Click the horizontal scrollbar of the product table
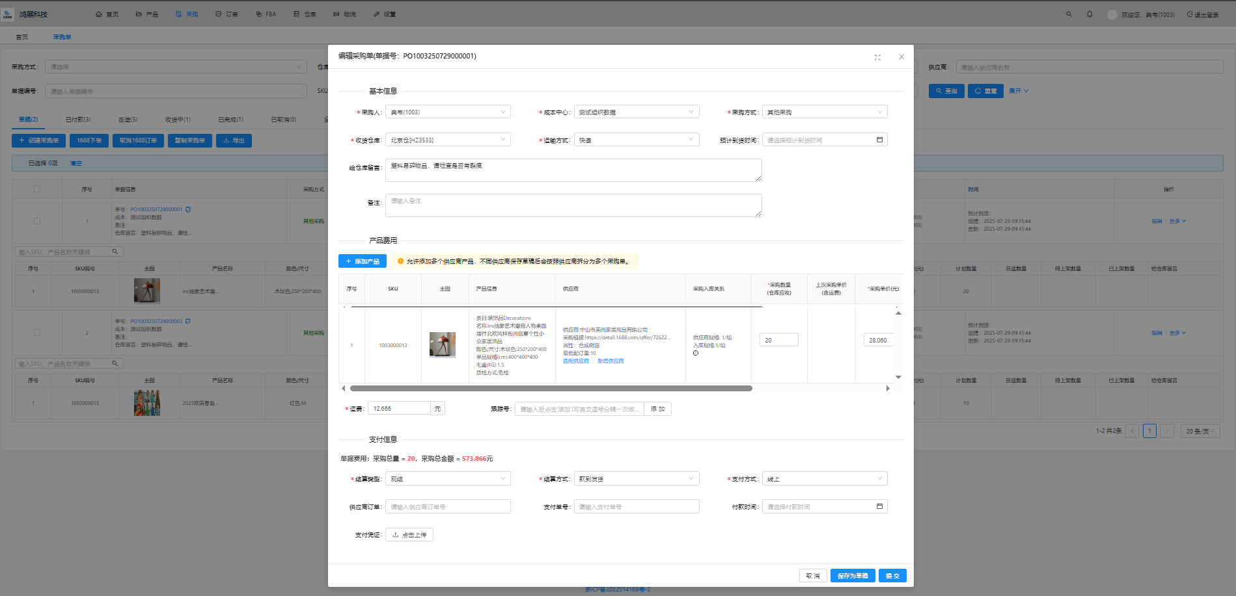Viewport: 1236px width, 596px height. 551,389
